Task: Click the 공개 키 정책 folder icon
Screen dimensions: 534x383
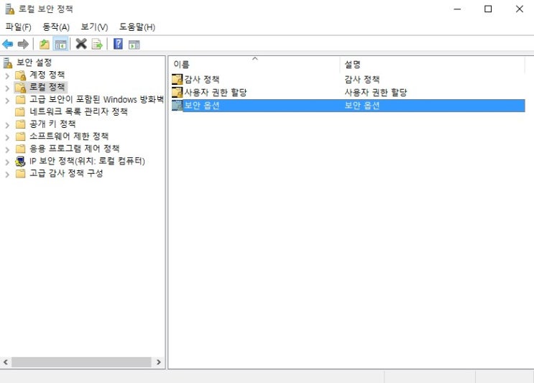Action: coord(20,124)
